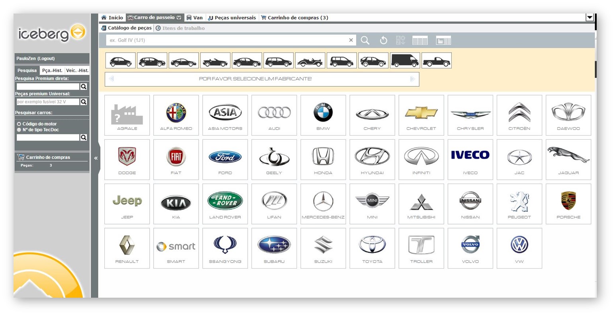Select the Alfa Romeo manufacturer logo
The width and height of the screenshot is (615, 316).
pos(176,115)
